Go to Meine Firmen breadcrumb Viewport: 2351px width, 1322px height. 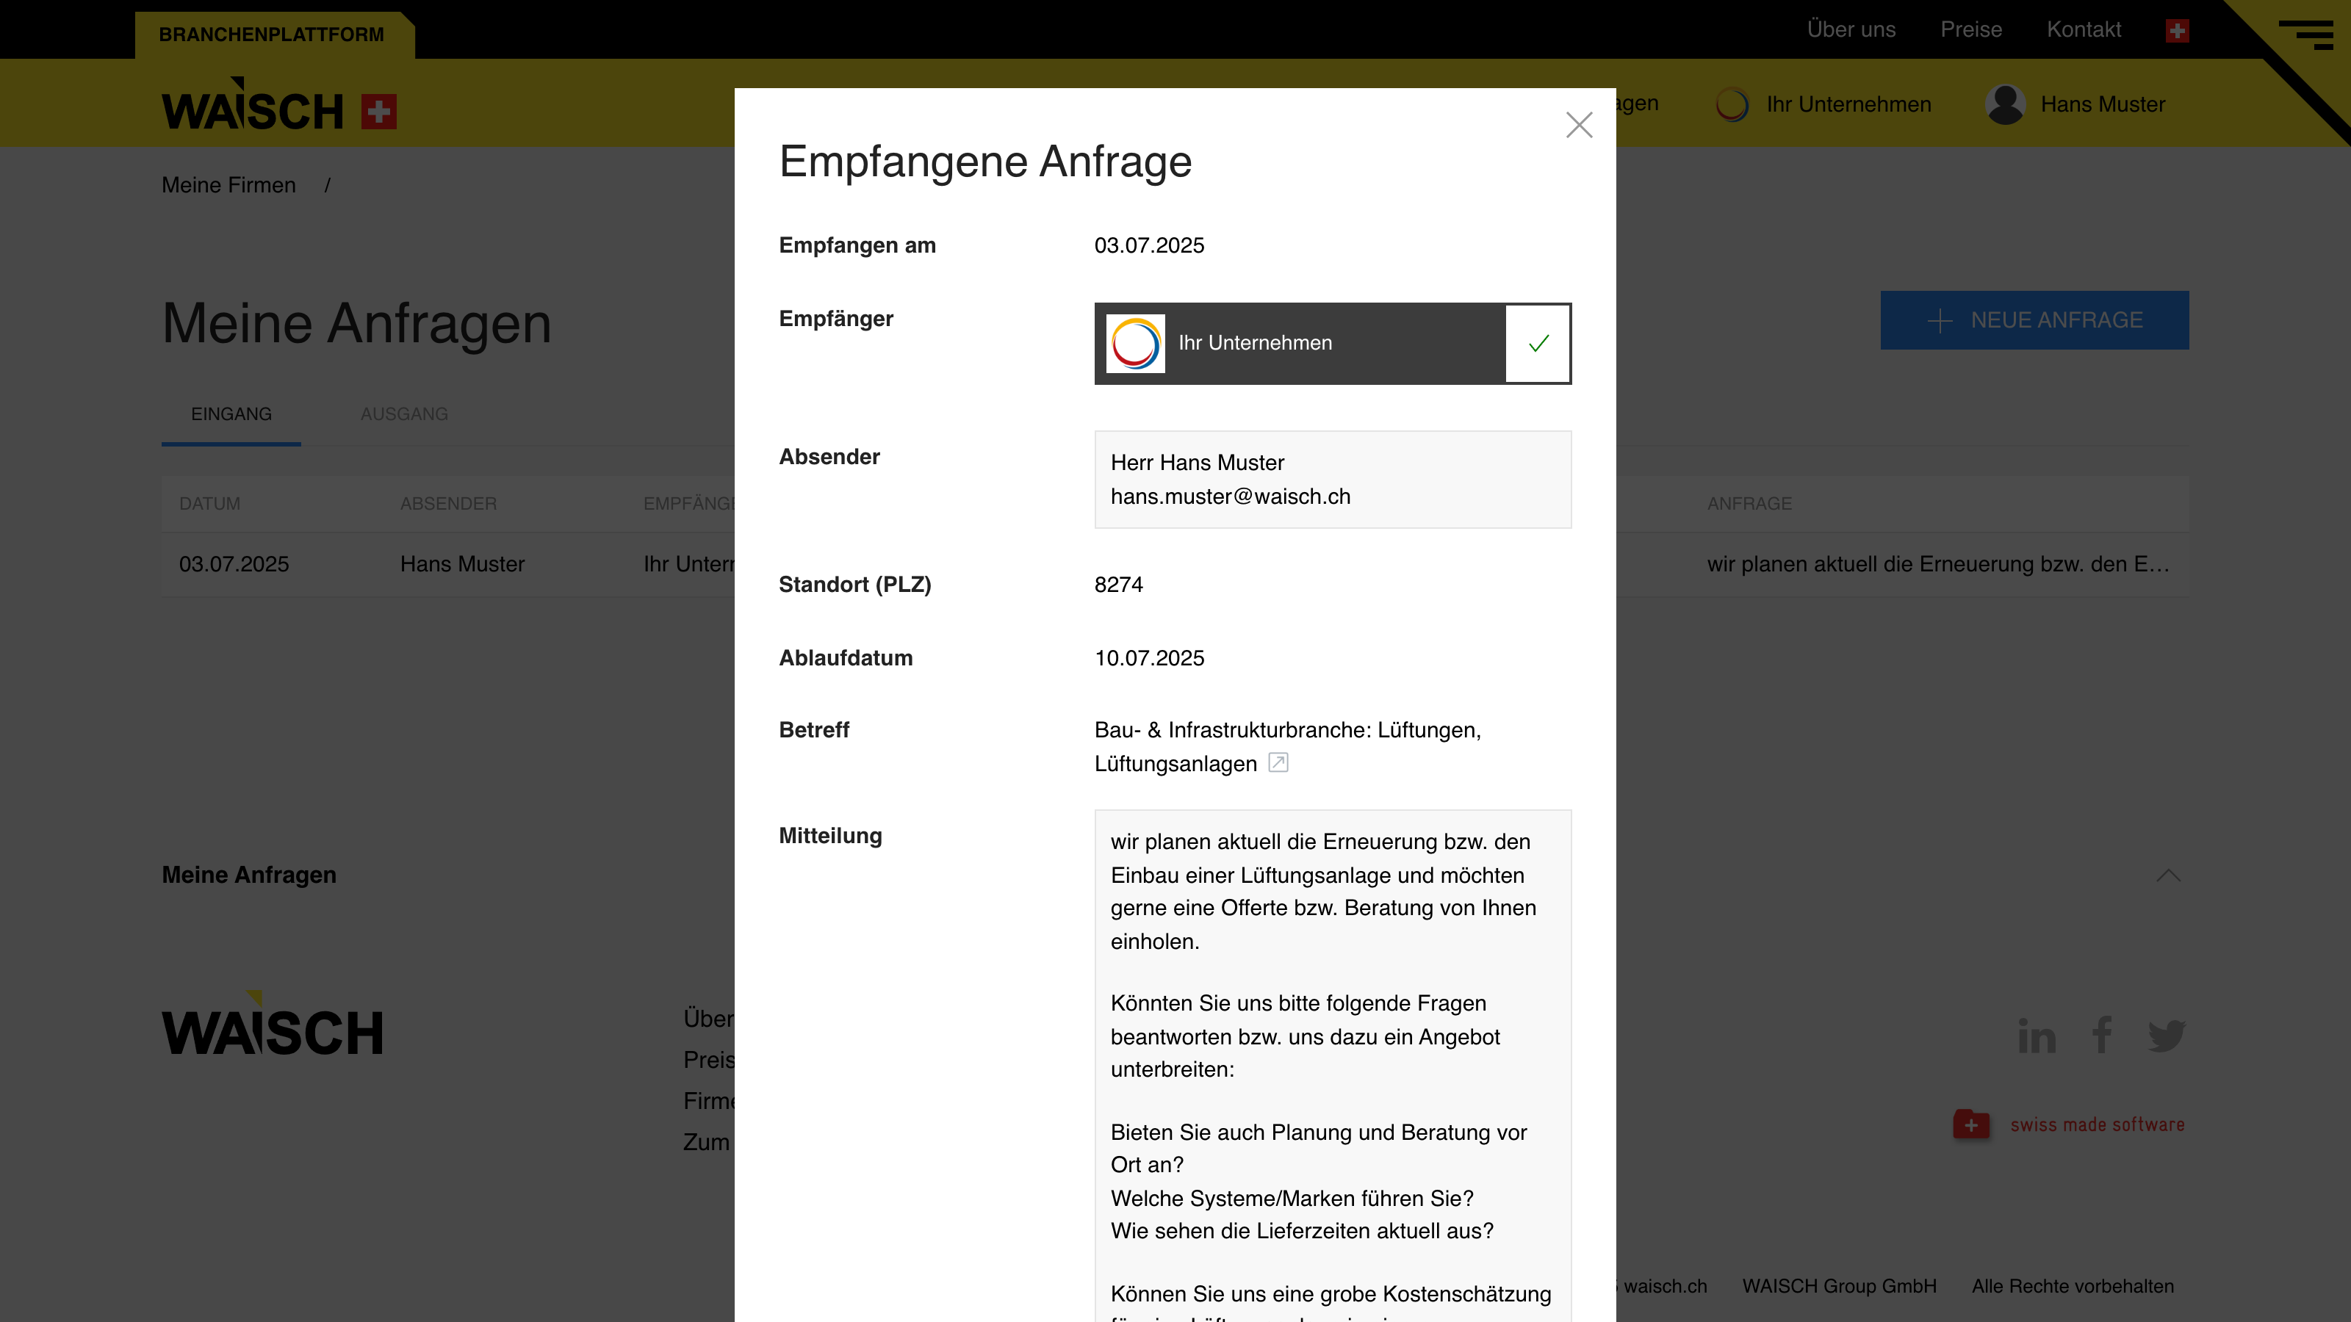[229, 185]
